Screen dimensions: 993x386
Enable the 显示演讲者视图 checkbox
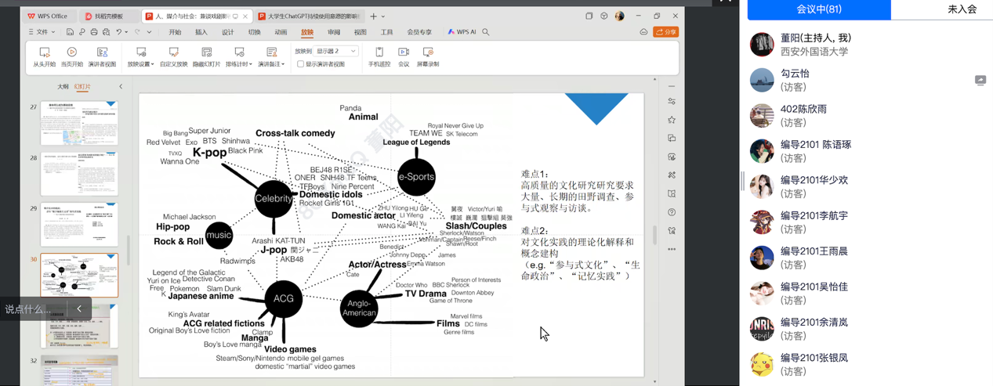[x=301, y=64]
